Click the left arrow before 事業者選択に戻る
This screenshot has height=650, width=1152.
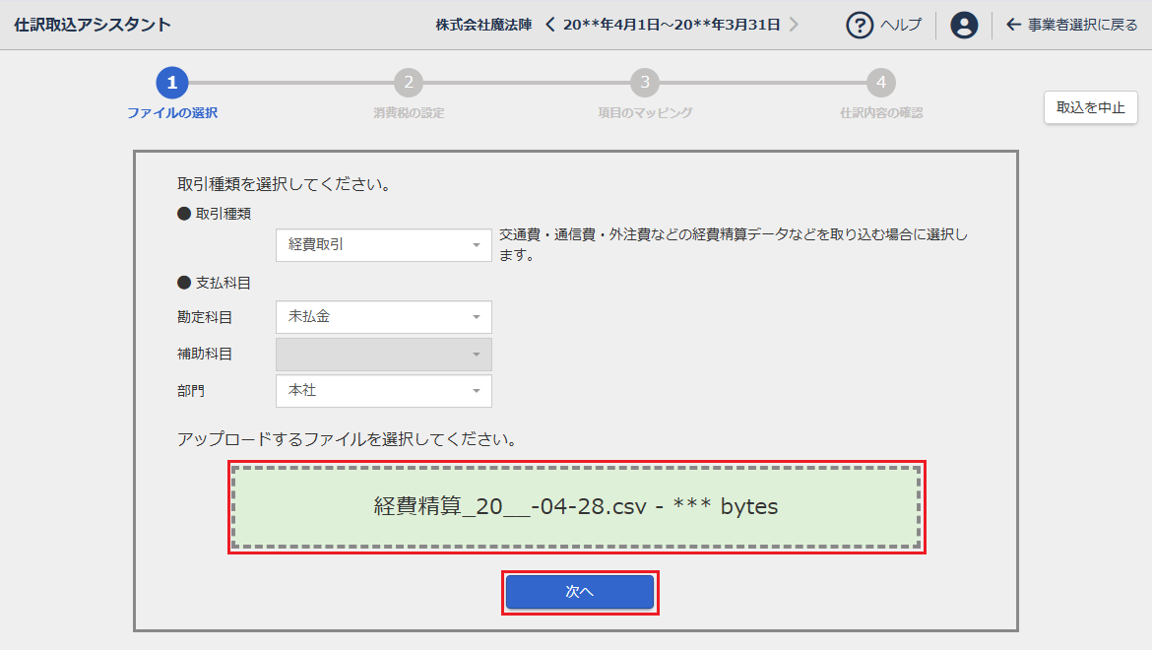pos(1013,25)
